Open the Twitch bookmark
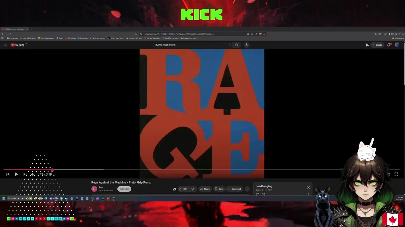Screen dimensions: 405x227 [60, 38]
